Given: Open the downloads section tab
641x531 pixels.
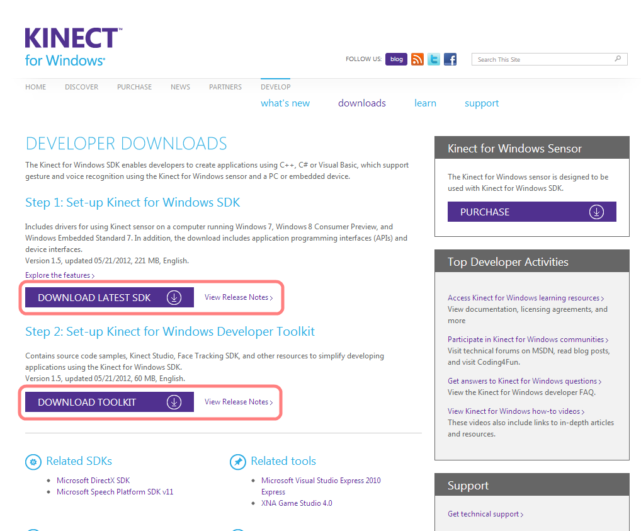Looking at the screenshot, I should tap(361, 103).
